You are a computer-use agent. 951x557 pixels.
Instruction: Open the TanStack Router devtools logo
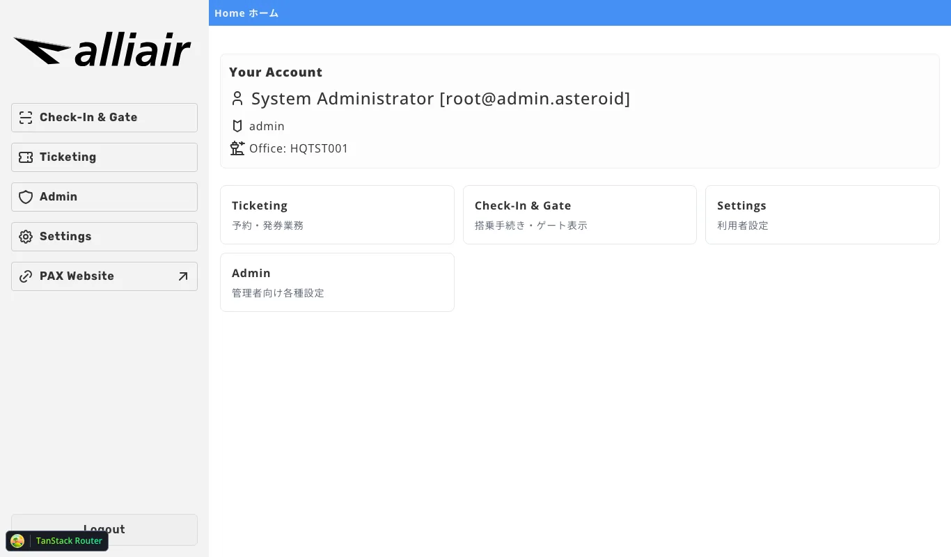(18, 541)
